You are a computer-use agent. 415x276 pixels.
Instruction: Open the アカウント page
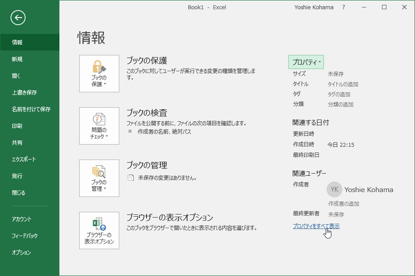[29, 219]
